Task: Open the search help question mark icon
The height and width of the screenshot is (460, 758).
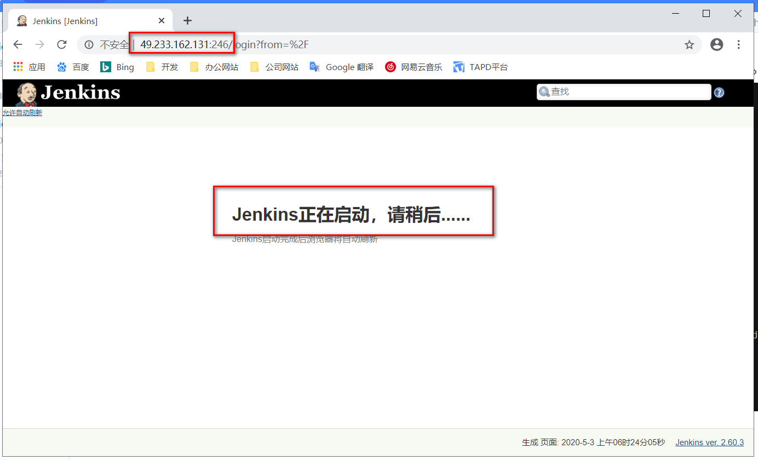Action: click(x=719, y=93)
